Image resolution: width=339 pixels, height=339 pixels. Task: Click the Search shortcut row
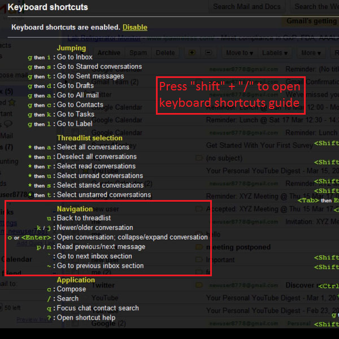point(63,298)
